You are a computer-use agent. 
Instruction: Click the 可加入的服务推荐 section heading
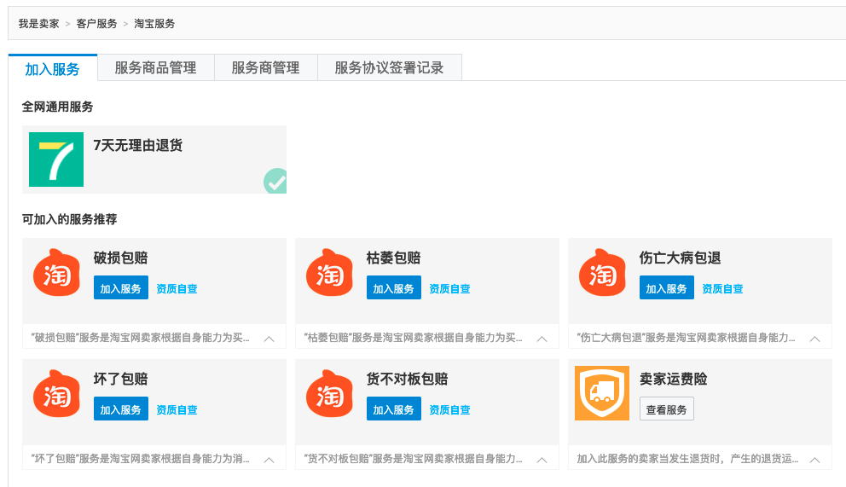70,219
